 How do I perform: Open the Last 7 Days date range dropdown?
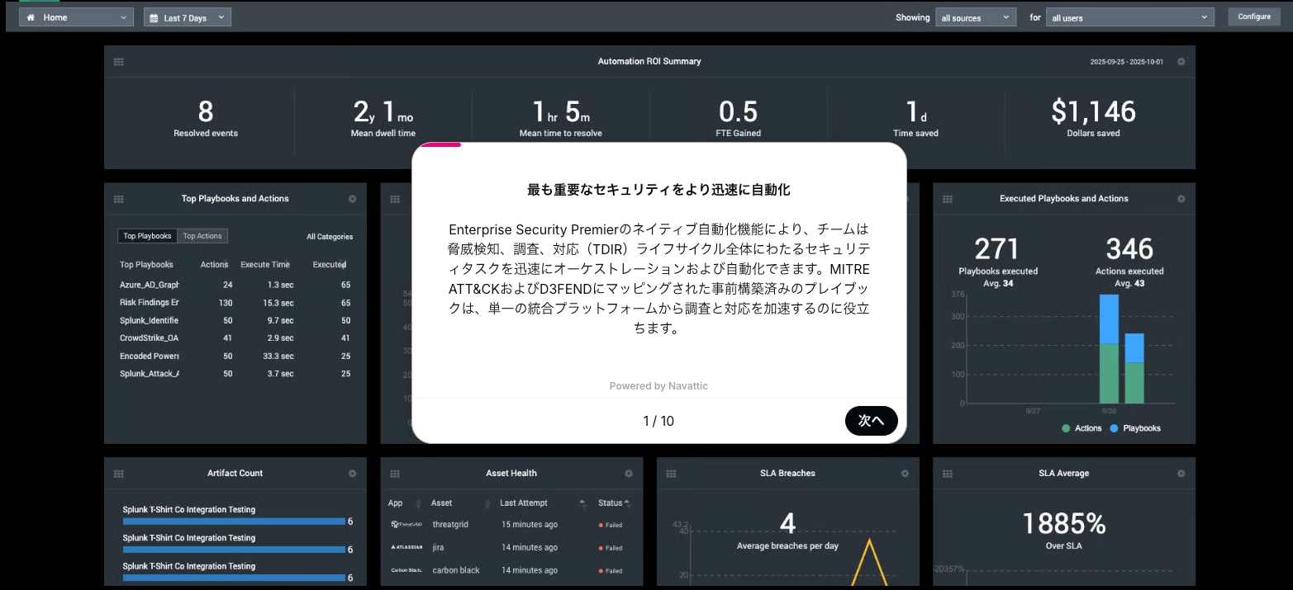(188, 17)
